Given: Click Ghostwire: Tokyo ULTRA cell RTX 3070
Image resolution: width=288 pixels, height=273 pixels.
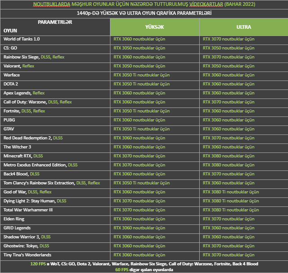Looking at the screenshot, I should [x=244, y=246].
